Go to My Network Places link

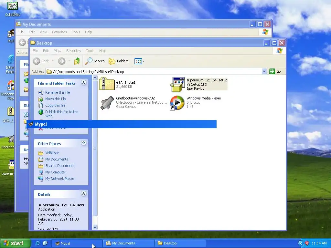[x=60, y=179]
